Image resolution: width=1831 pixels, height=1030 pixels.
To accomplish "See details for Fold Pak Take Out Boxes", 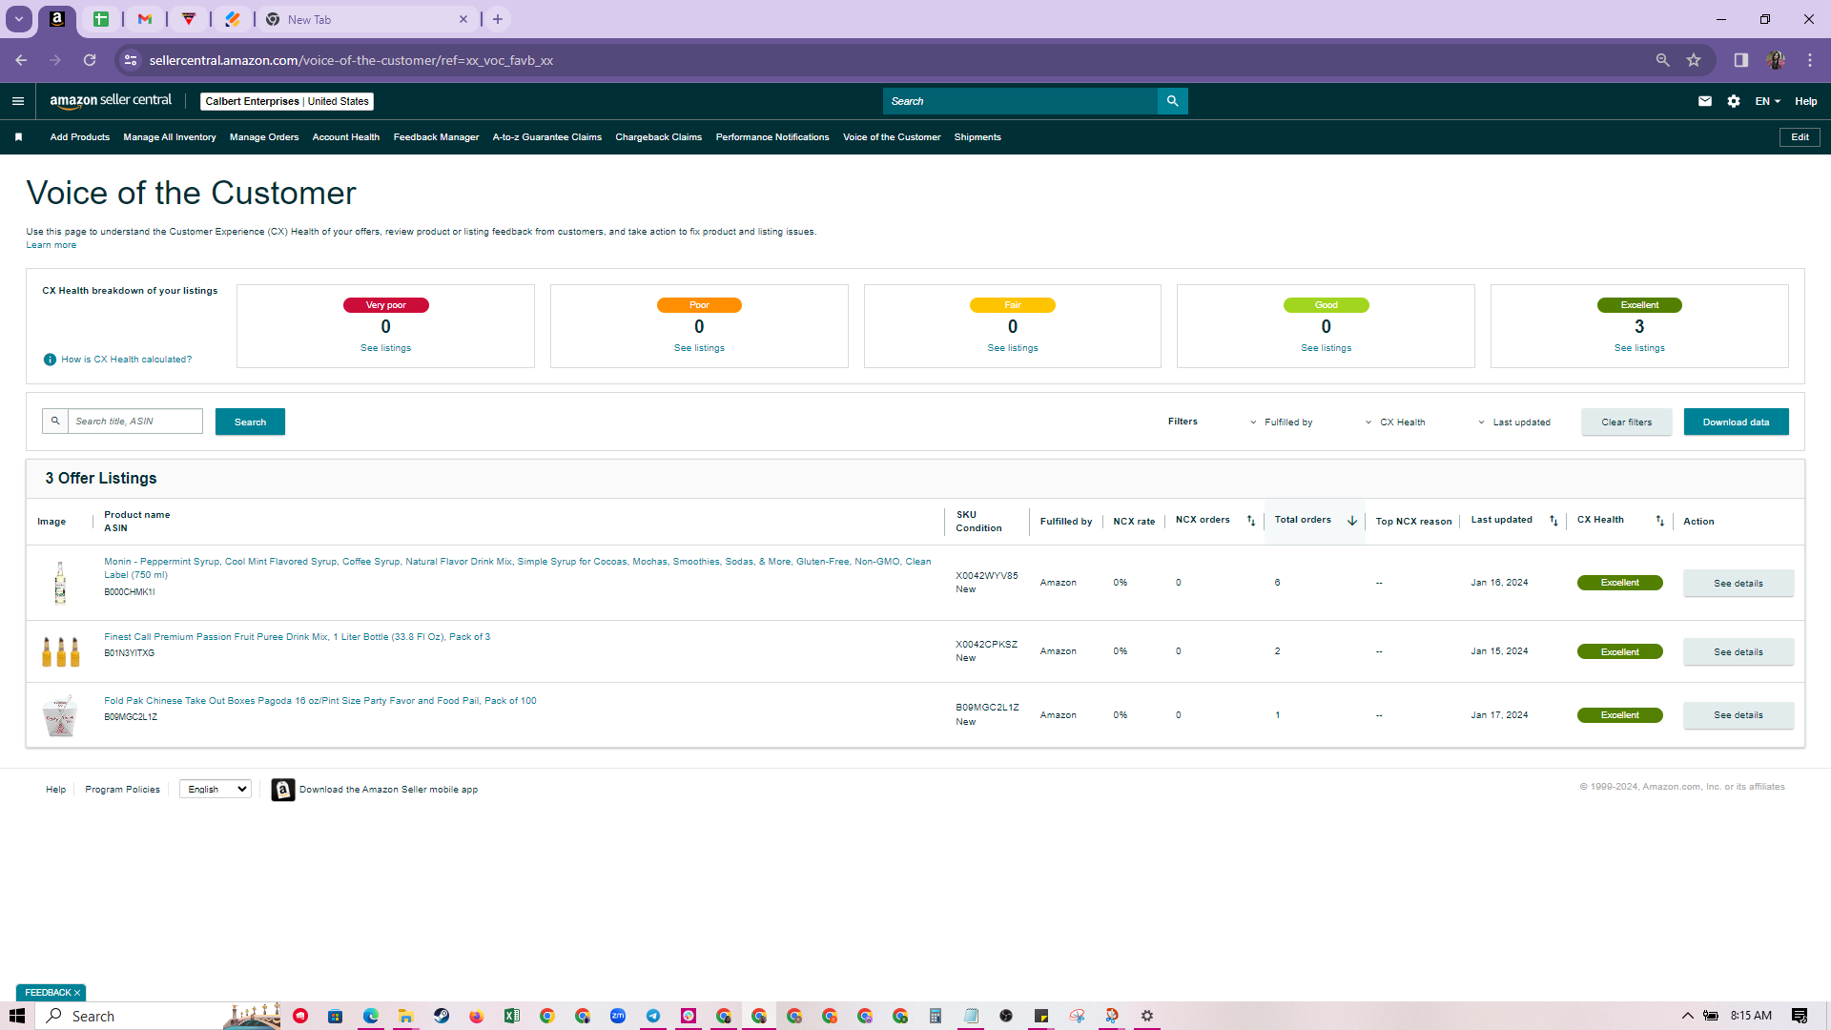I will click(x=1738, y=715).
